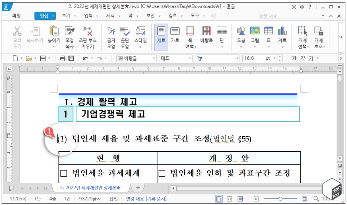Image resolution: width=347 pixels, height=205 pixels.
Task: Open the 파일 menu
Action: point(16,16)
